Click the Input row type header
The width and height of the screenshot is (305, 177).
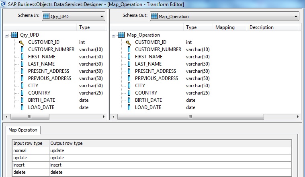[31, 143]
